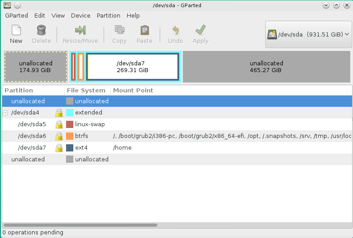Click the 'extended' file system text
The height and width of the screenshot is (238, 353).
point(89,113)
